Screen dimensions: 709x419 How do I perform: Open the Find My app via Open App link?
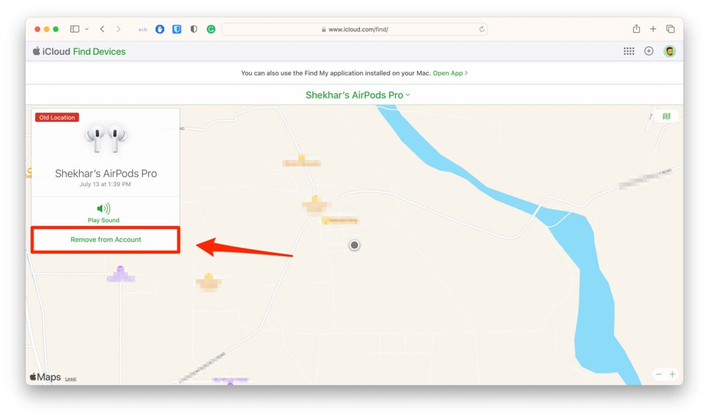[x=449, y=73]
